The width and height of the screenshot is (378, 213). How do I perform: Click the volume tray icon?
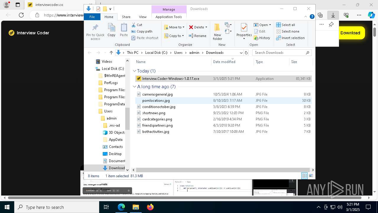tap(340, 207)
